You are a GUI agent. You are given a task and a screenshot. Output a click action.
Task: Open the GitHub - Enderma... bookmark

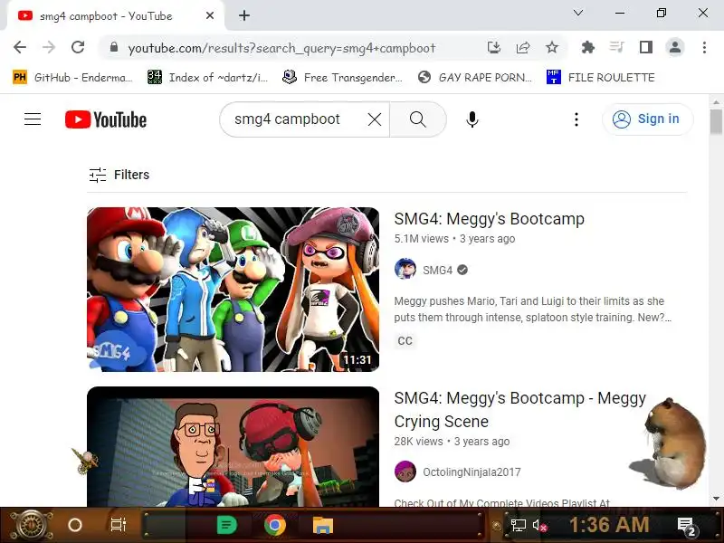(72, 77)
